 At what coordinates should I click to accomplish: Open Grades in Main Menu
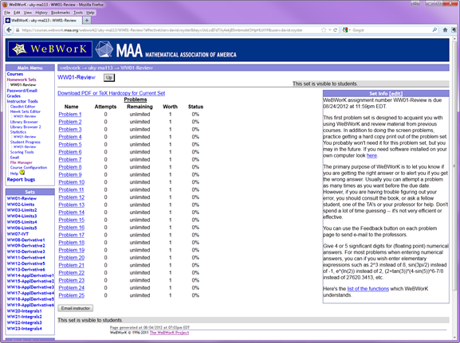click(14, 95)
